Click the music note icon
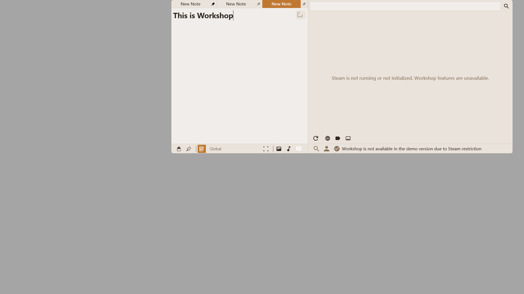Image resolution: width=524 pixels, height=294 pixels. pyautogui.click(x=289, y=149)
